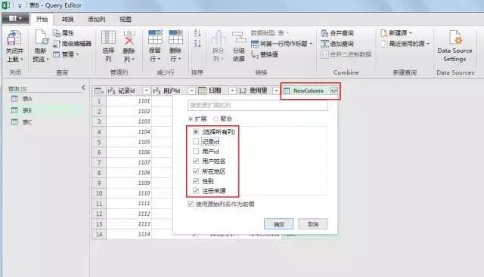The width and height of the screenshot is (484, 277).
Task: Click the 分组依据 group by icon
Action: [x=239, y=38]
